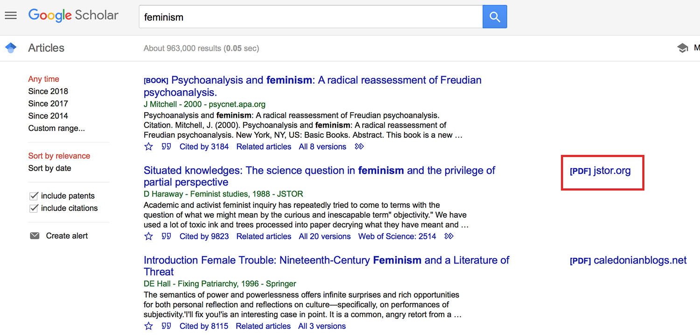700x335 pixels.
Task: Save the Psychoanalysis and feminism result with star
Action: tap(148, 147)
